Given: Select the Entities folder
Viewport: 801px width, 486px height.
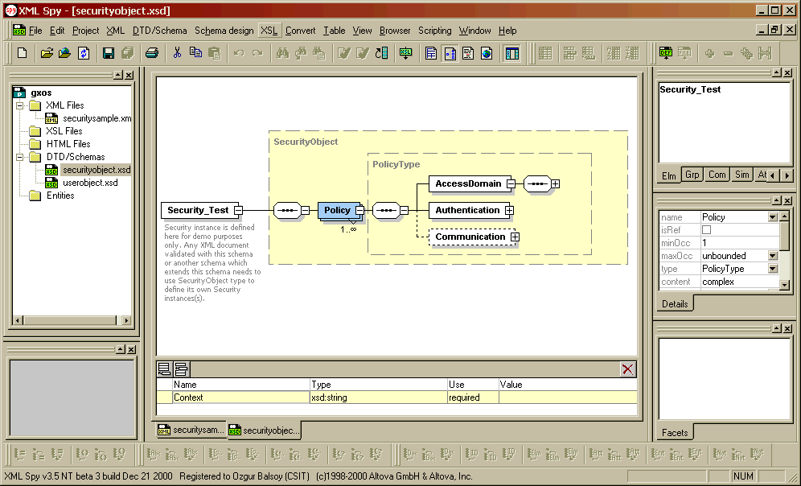Looking at the screenshot, I should pos(60,196).
